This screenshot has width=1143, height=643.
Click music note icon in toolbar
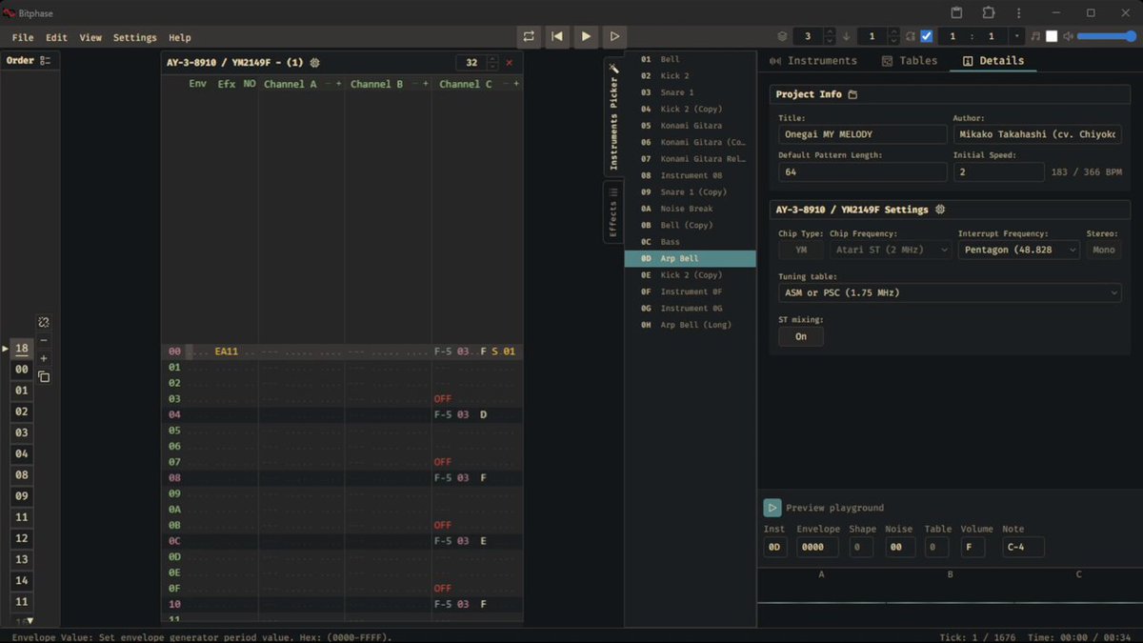pyautogui.click(x=1035, y=36)
